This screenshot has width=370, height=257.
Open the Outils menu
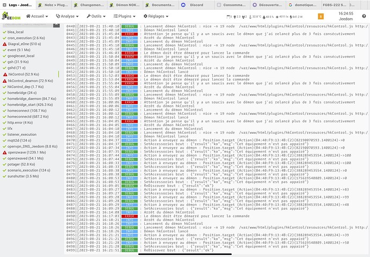pos(96,16)
